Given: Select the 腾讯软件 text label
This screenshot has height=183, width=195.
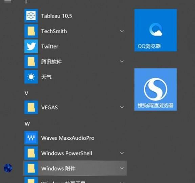Looking at the screenshot, I should (51, 62).
